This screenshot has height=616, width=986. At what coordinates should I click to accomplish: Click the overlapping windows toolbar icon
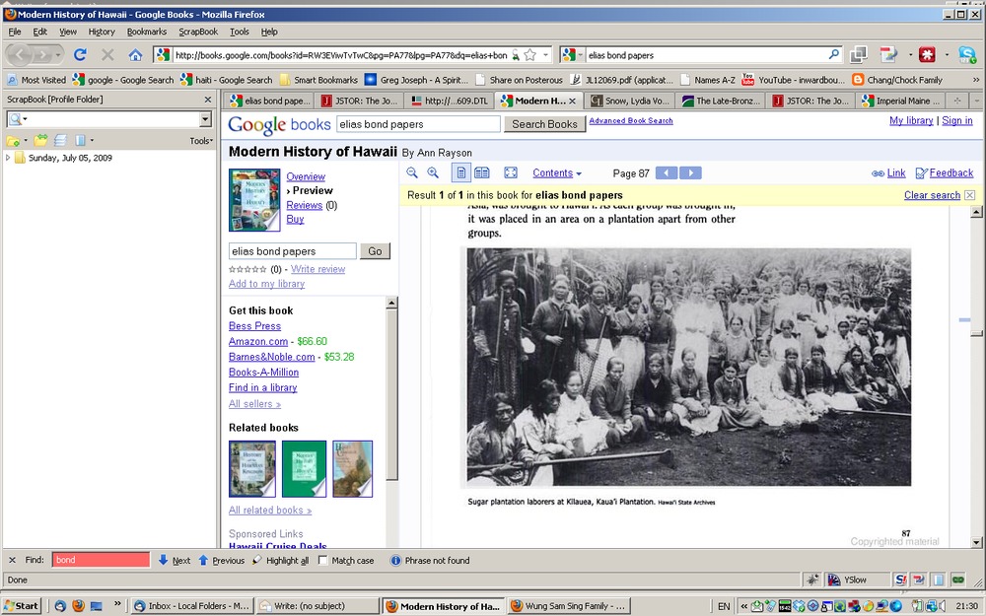click(x=859, y=54)
